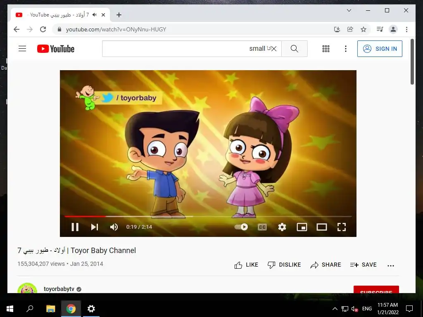423x317 pixels.
Task: Open the network icon in tray
Action: pyautogui.click(x=345, y=309)
